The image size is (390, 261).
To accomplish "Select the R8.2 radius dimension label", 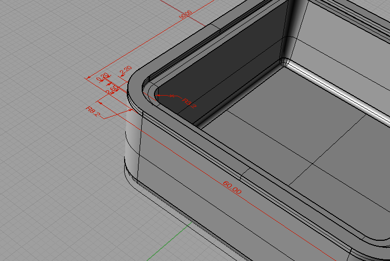I will [x=93, y=112].
